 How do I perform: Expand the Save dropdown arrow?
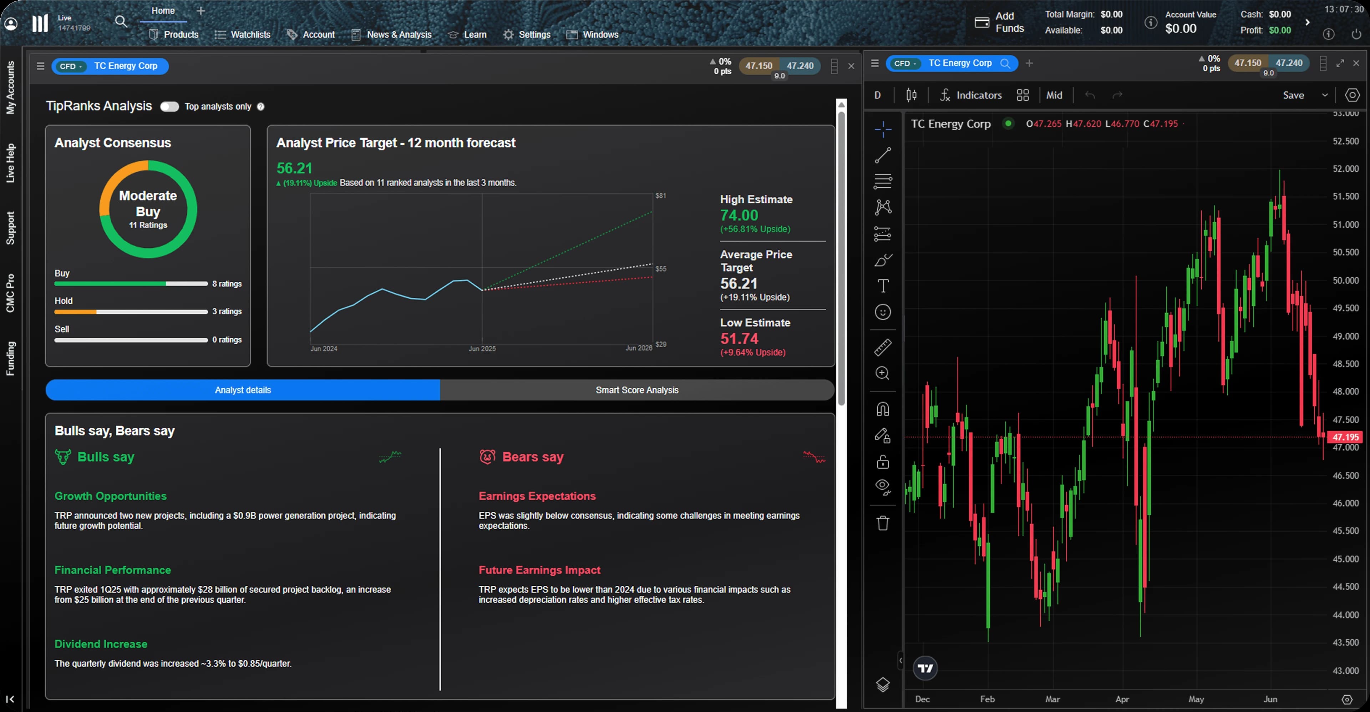coord(1325,95)
